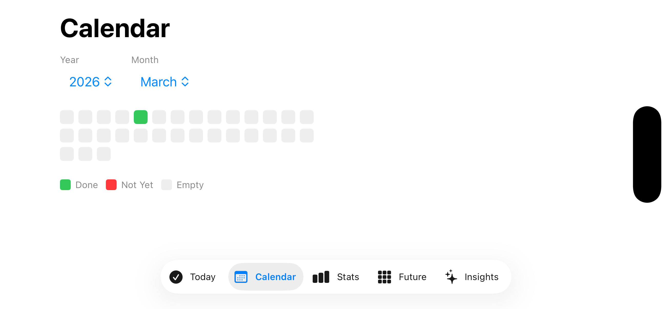Click the year picker up-down chevrons

(108, 82)
